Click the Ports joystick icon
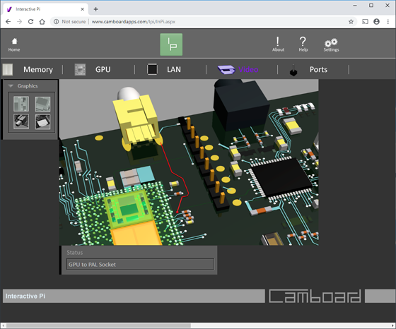 coord(293,71)
